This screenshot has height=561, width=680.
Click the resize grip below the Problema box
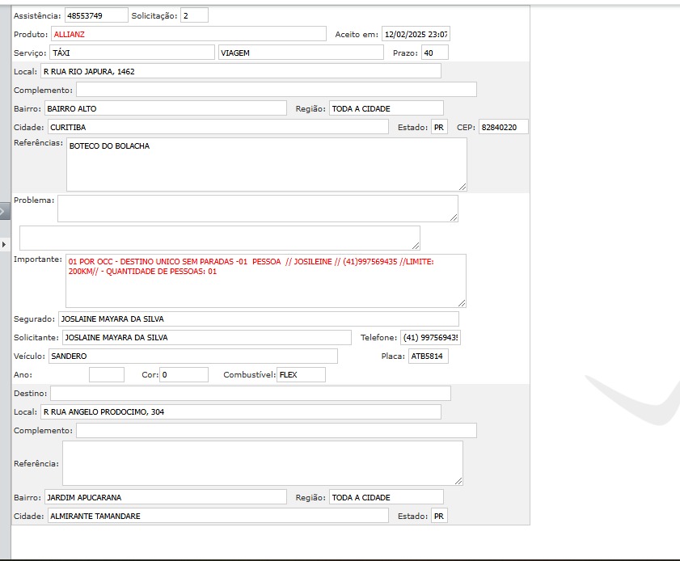click(x=416, y=246)
